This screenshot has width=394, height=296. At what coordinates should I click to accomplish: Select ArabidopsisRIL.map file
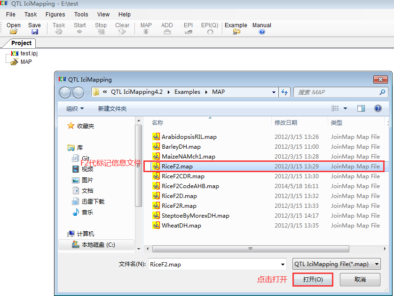tap(189, 137)
